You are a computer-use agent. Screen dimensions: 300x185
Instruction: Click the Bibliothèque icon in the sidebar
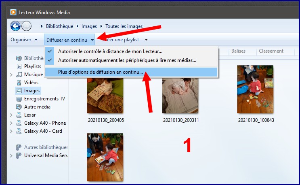click(19, 58)
